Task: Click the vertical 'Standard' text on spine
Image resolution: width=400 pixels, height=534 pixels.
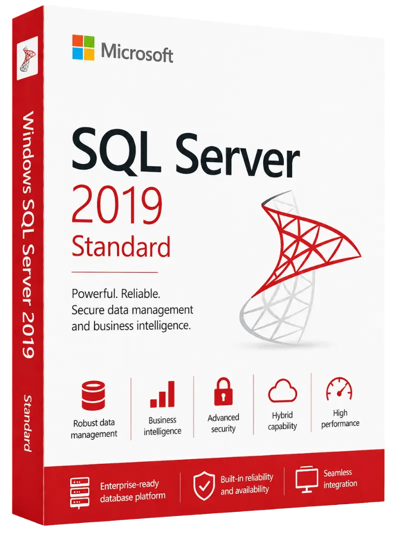Action: pos(27,423)
